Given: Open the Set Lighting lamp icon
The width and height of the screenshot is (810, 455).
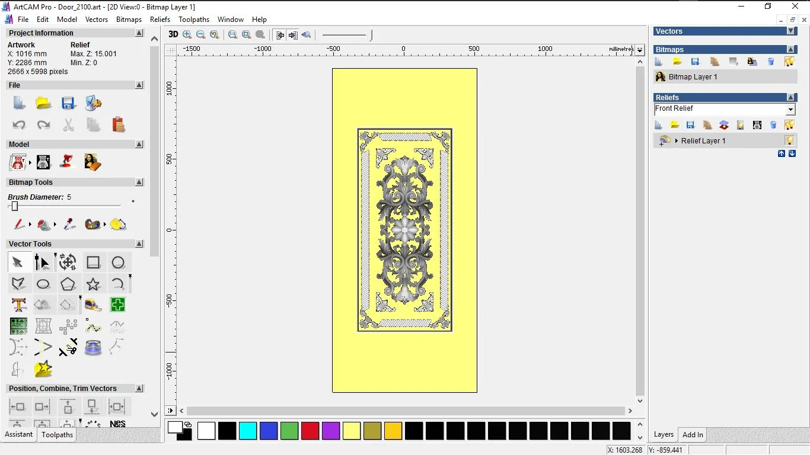Looking at the screenshot, I should [x=740, y=125].
